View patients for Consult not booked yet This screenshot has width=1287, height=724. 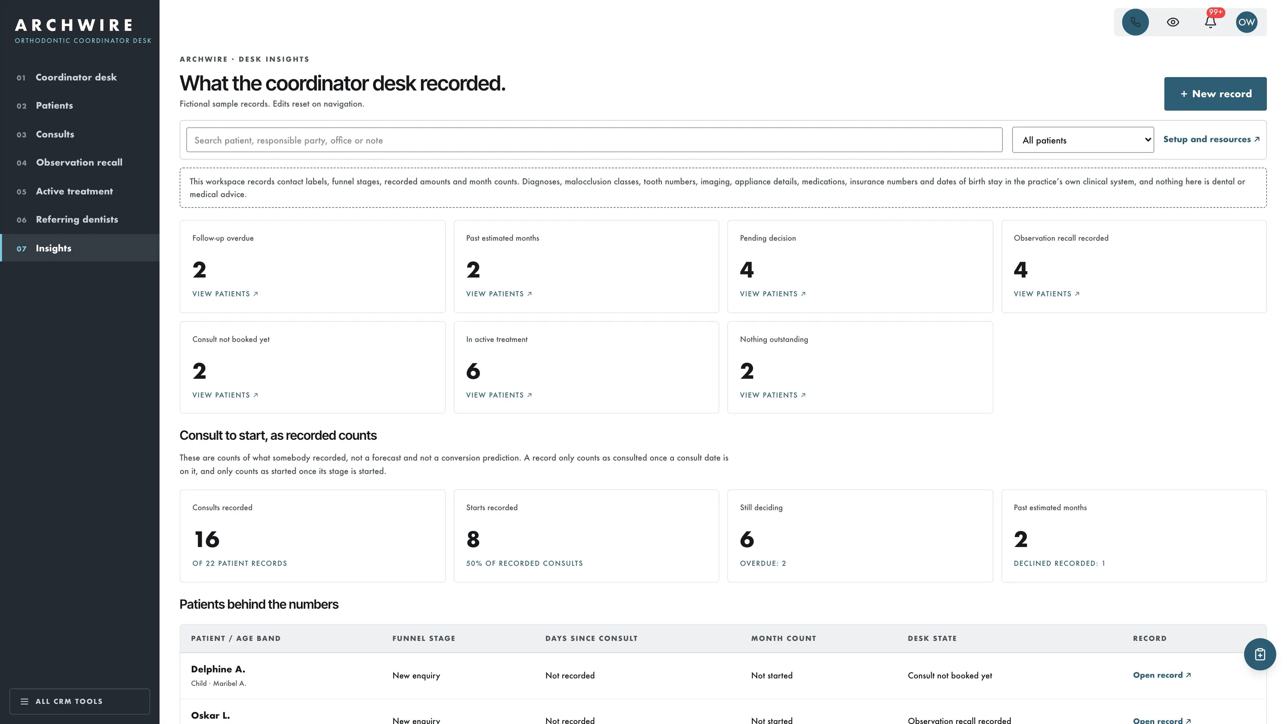[225, 395]
